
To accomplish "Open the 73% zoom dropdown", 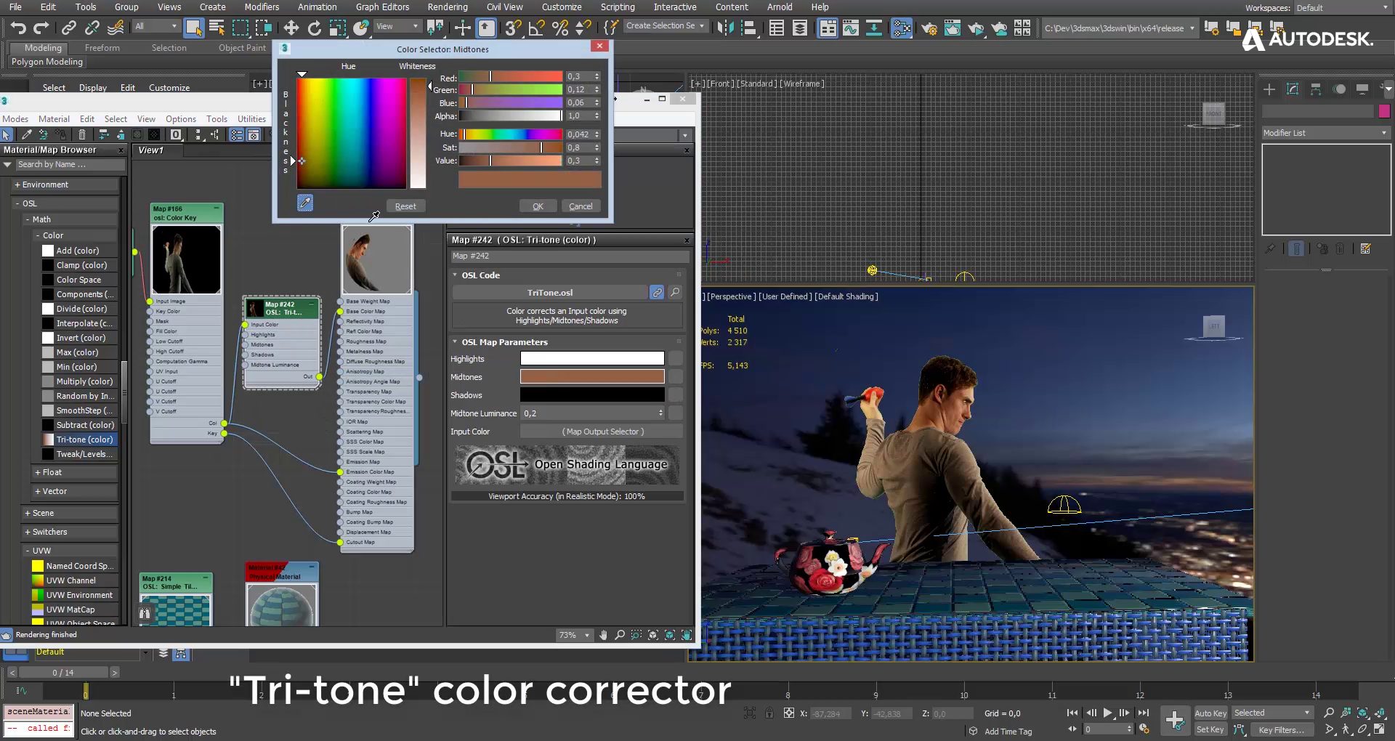I will pos(574,635).
